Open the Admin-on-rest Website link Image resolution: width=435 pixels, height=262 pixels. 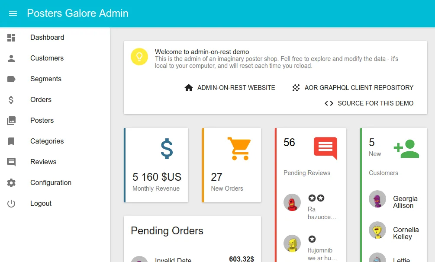230,88
